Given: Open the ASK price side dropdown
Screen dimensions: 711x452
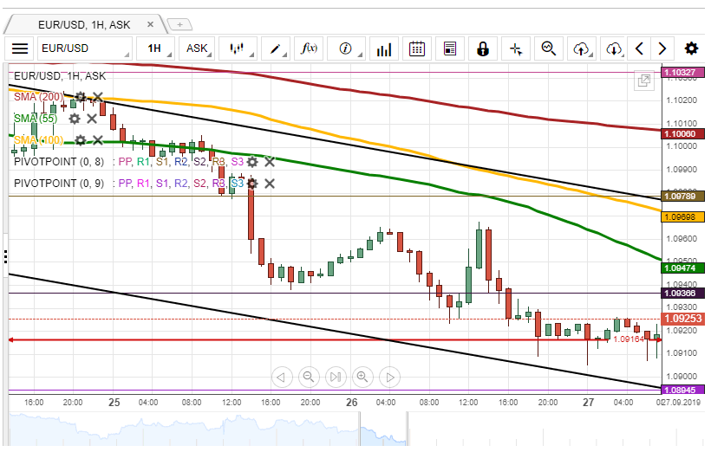Looking at the screenshot, I should click(197, 48).
